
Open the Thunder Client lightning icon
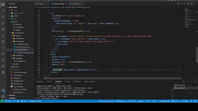(3, 66)
